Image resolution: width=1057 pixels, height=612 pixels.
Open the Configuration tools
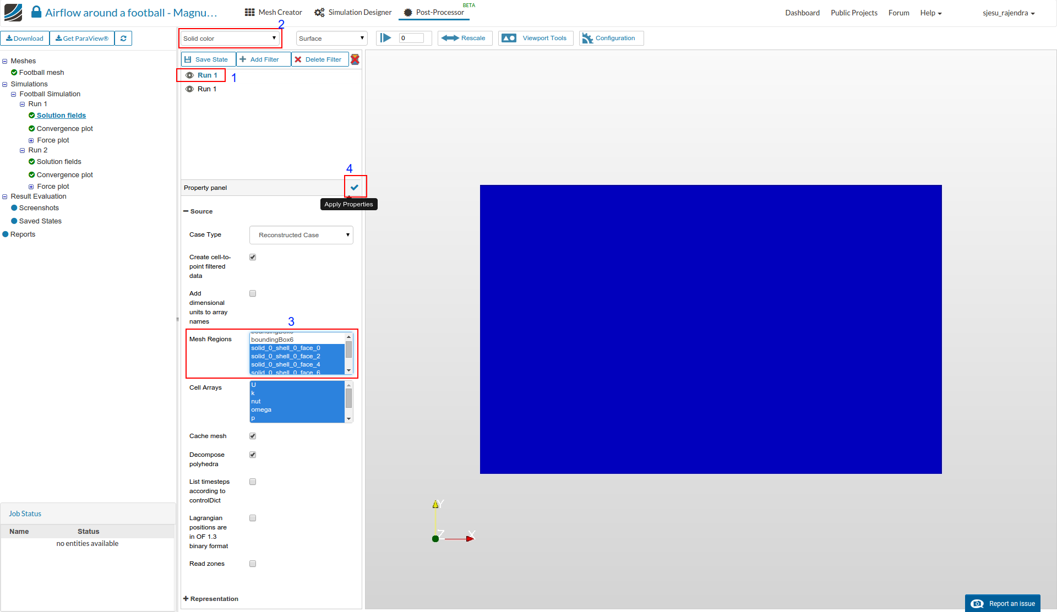(x=611, y=39)
